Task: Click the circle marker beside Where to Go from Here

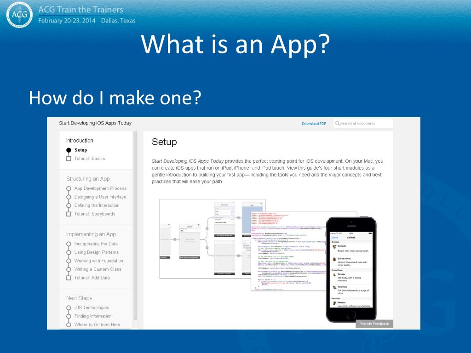Action: pos(69,325)
